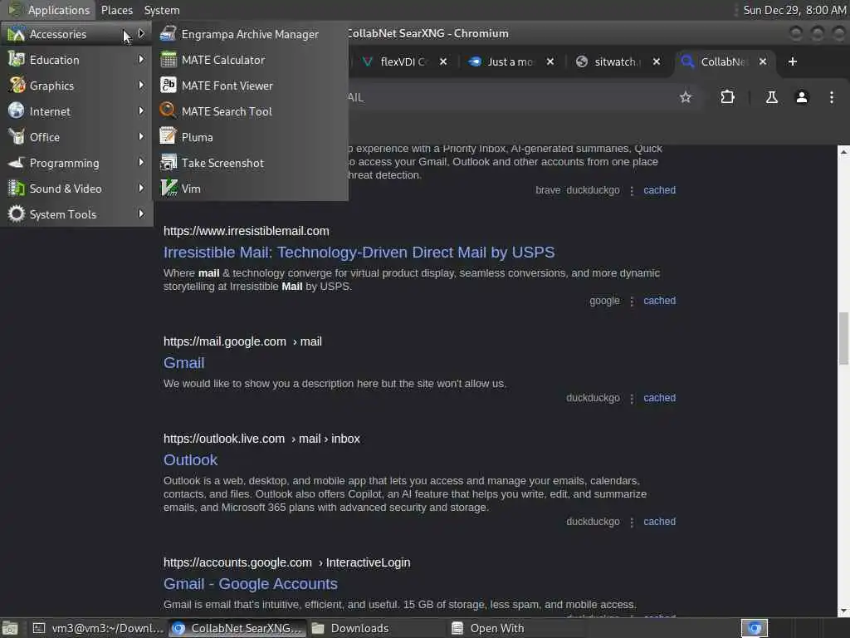Open the Pluma text editor
The image size is (850, 638).
coord(250,137)
